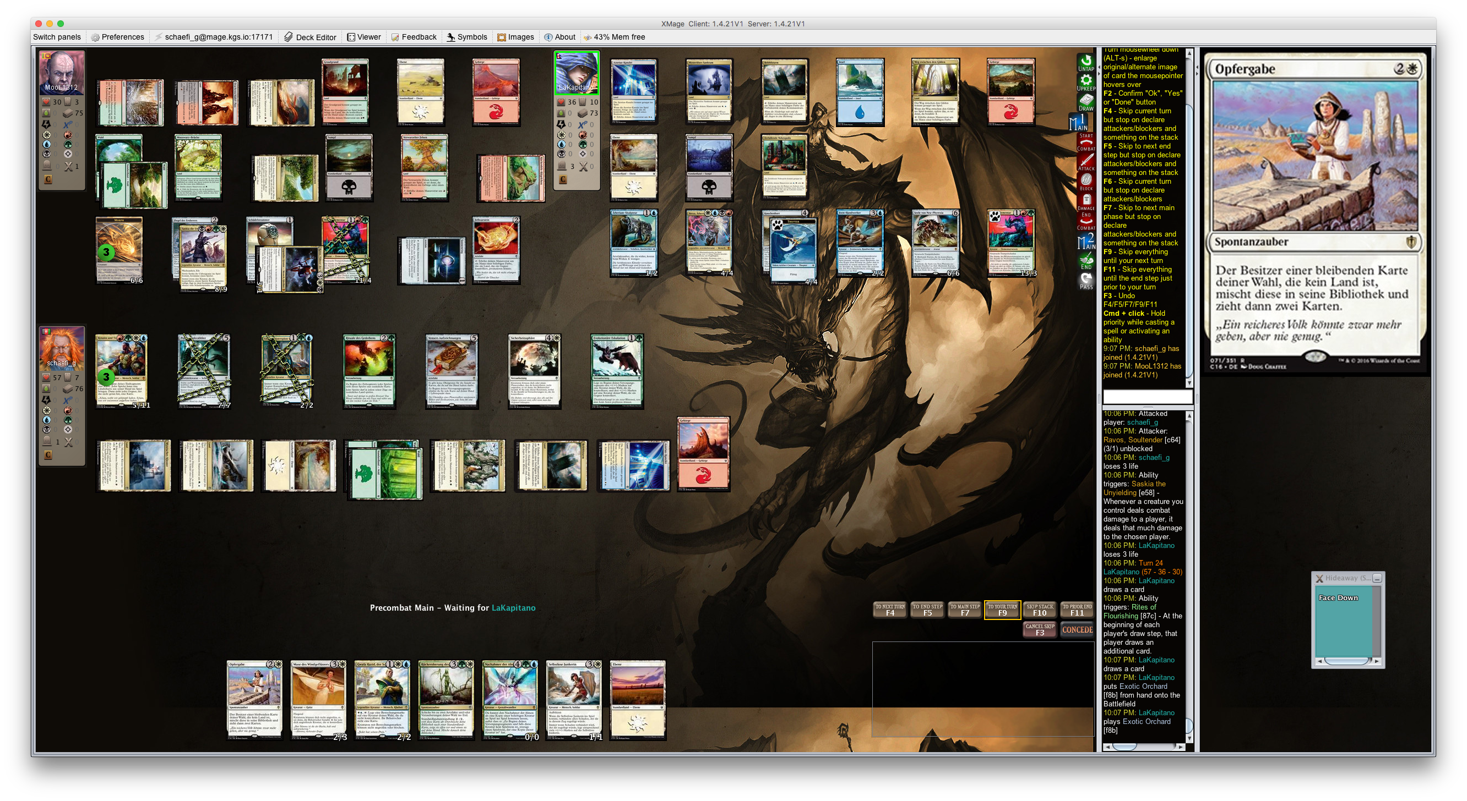The width and height of the screenshot is (1467, 801).
Task: Open the About toolbar item
Action: pyautogui.click(x=560, y=37)
